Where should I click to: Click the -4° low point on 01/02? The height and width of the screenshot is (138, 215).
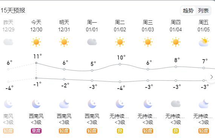[120, 82]
